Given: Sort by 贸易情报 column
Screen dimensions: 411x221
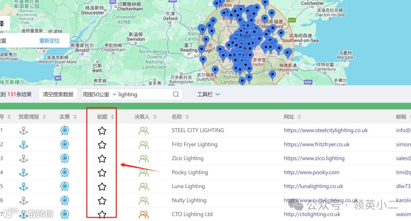Looking at the screenshot, I should coord(44,117).
